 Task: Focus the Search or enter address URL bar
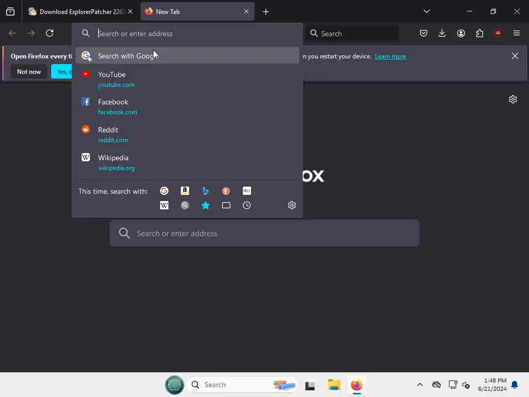187,34
